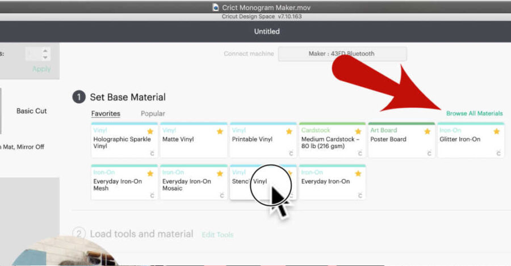The width and height of the screenshot is (511, 266).
Task: Decrease copies with the stepper down arrow
Action: tap(45, 57)
